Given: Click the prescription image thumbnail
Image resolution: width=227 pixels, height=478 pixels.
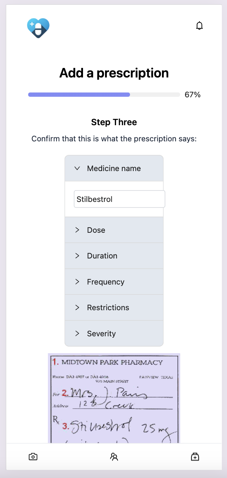Looking at the screenshot, I should (114, 398).
